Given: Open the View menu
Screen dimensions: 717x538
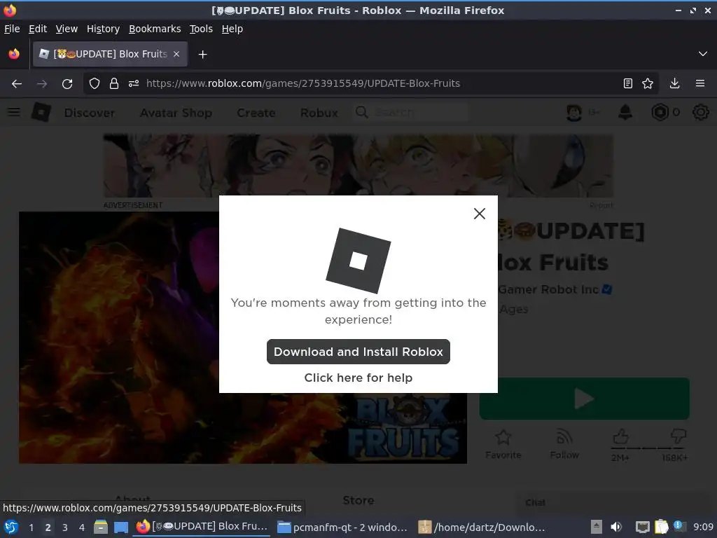Looking at the screenshot, I should click(67, 29).
